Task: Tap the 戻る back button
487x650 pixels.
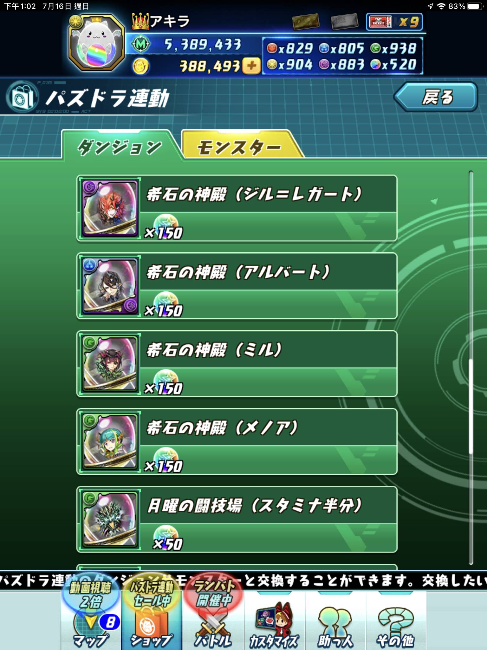Action: 436,97
